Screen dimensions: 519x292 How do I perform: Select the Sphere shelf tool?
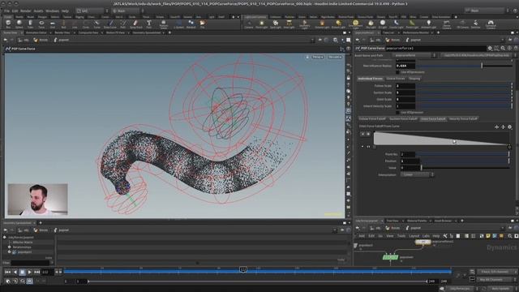(x=19, y=24)
